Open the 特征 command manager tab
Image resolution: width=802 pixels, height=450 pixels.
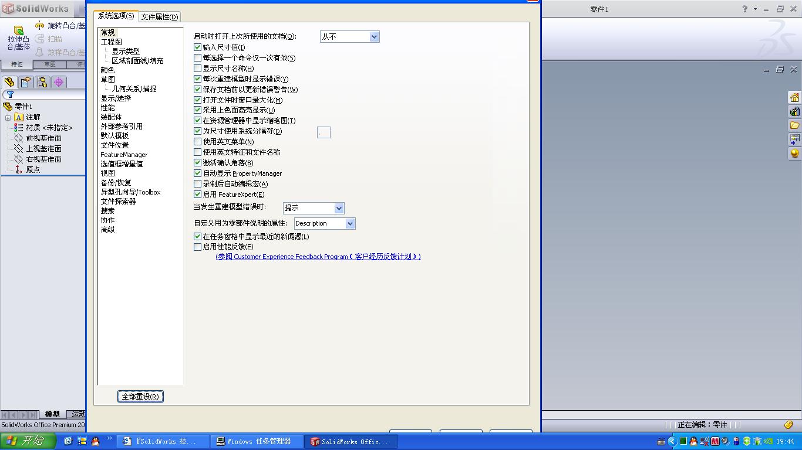pos(17,64)
